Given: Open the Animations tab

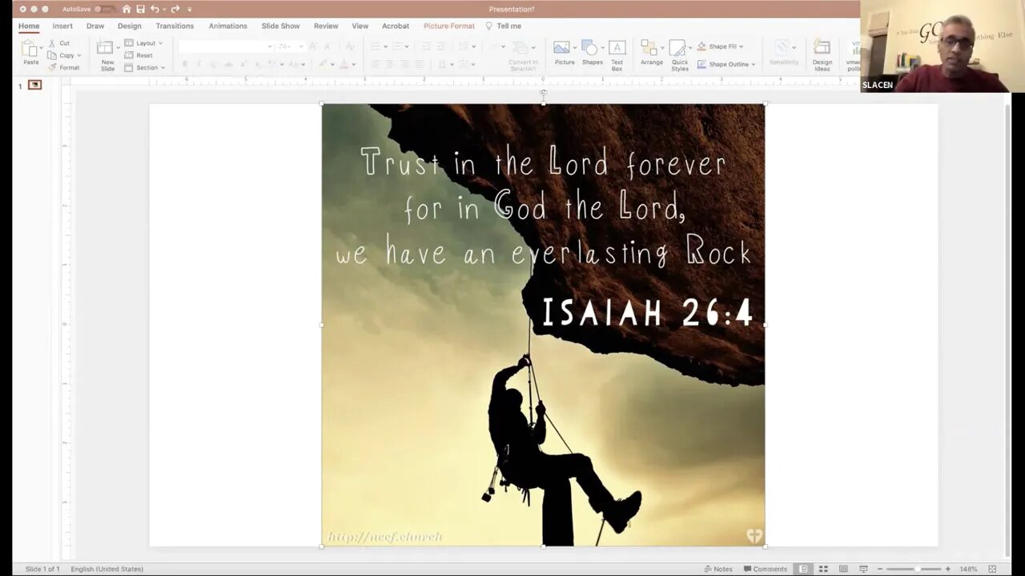Looking at the screenshot, I should pos(228,26).
